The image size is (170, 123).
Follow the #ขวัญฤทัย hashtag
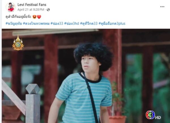click(14, 23)
